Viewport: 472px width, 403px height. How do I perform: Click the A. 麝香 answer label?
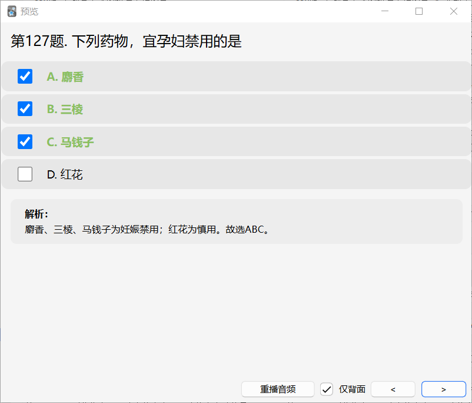65,77
